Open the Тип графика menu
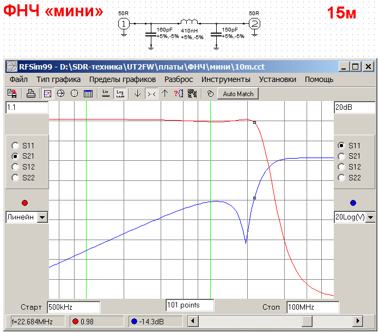 58,79
